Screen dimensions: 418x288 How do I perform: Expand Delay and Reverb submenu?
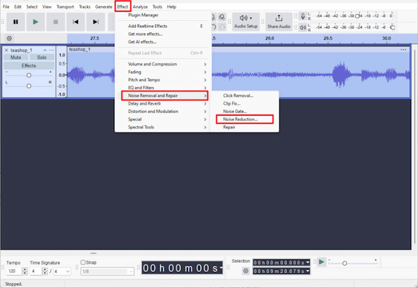(x=162, y=104)
